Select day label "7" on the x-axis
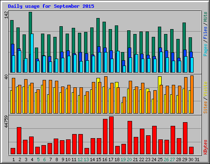This screenshot has width=210, height=164. coord(50,159)
